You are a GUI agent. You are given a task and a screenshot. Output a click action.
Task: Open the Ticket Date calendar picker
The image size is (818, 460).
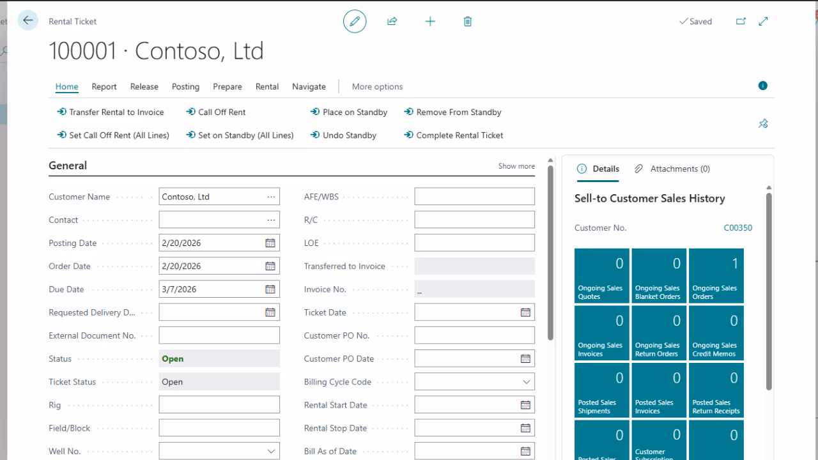tap(525, 312)
